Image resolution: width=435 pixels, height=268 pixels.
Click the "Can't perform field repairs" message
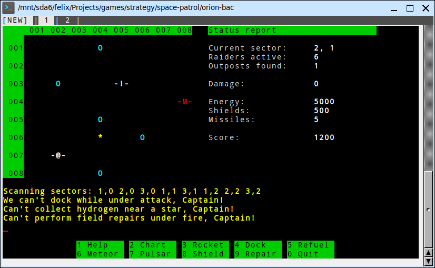[129, 218]
